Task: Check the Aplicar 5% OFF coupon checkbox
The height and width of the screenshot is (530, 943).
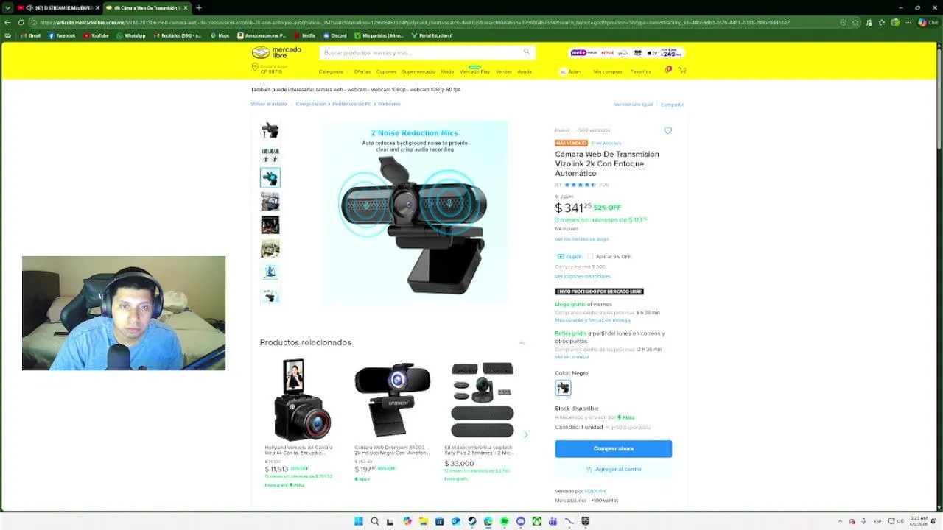Action: 589,256
